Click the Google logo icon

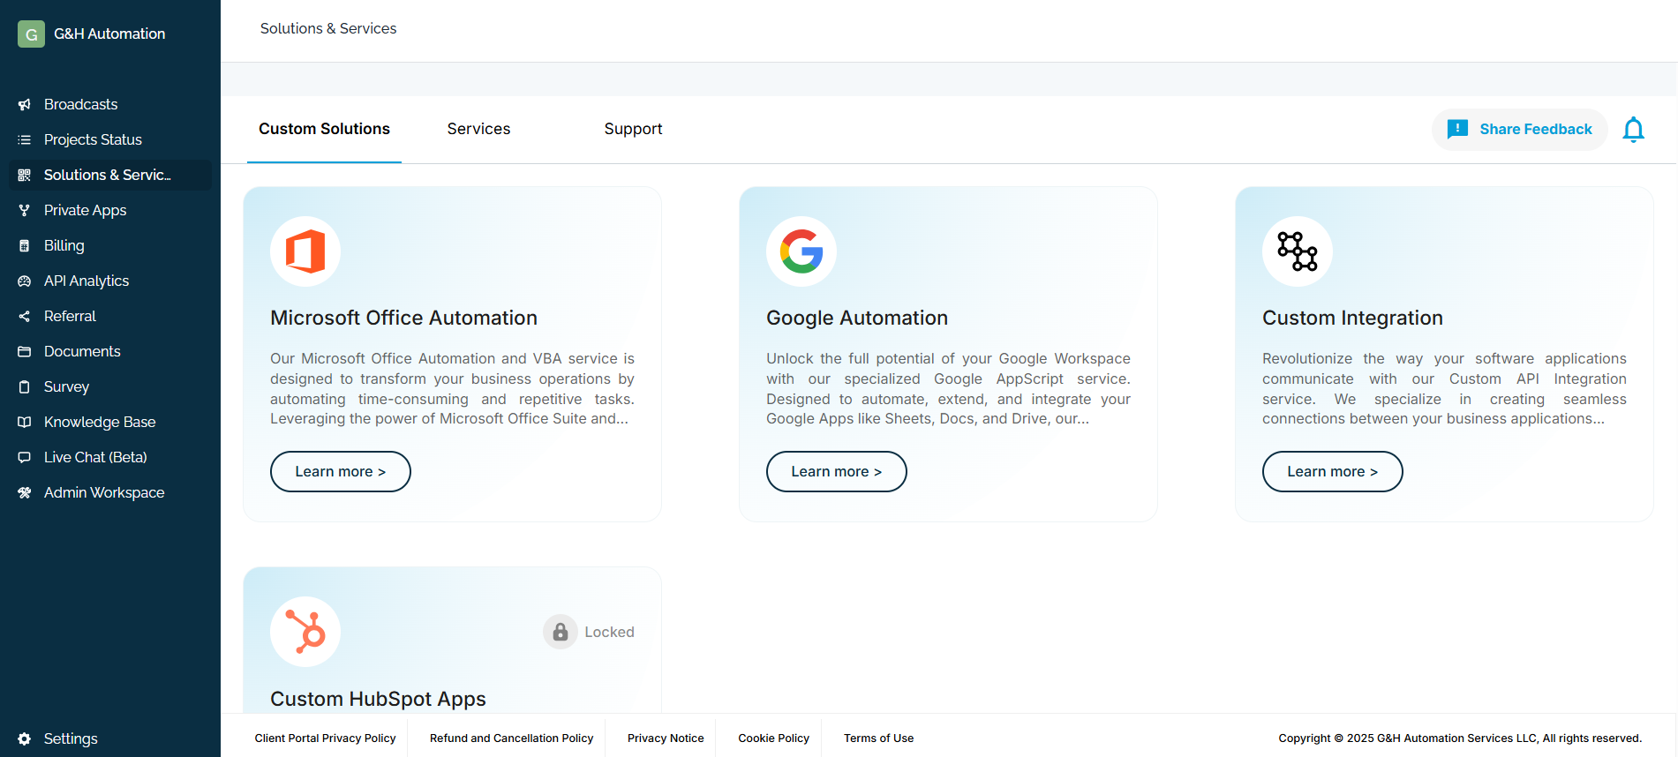(x=801, y=251)
